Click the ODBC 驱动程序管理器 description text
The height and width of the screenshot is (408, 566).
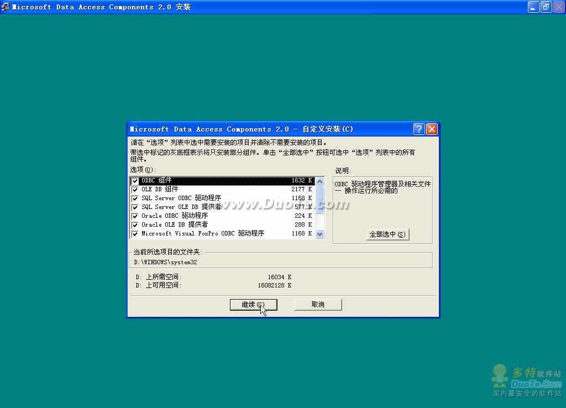tap(382, 187)
